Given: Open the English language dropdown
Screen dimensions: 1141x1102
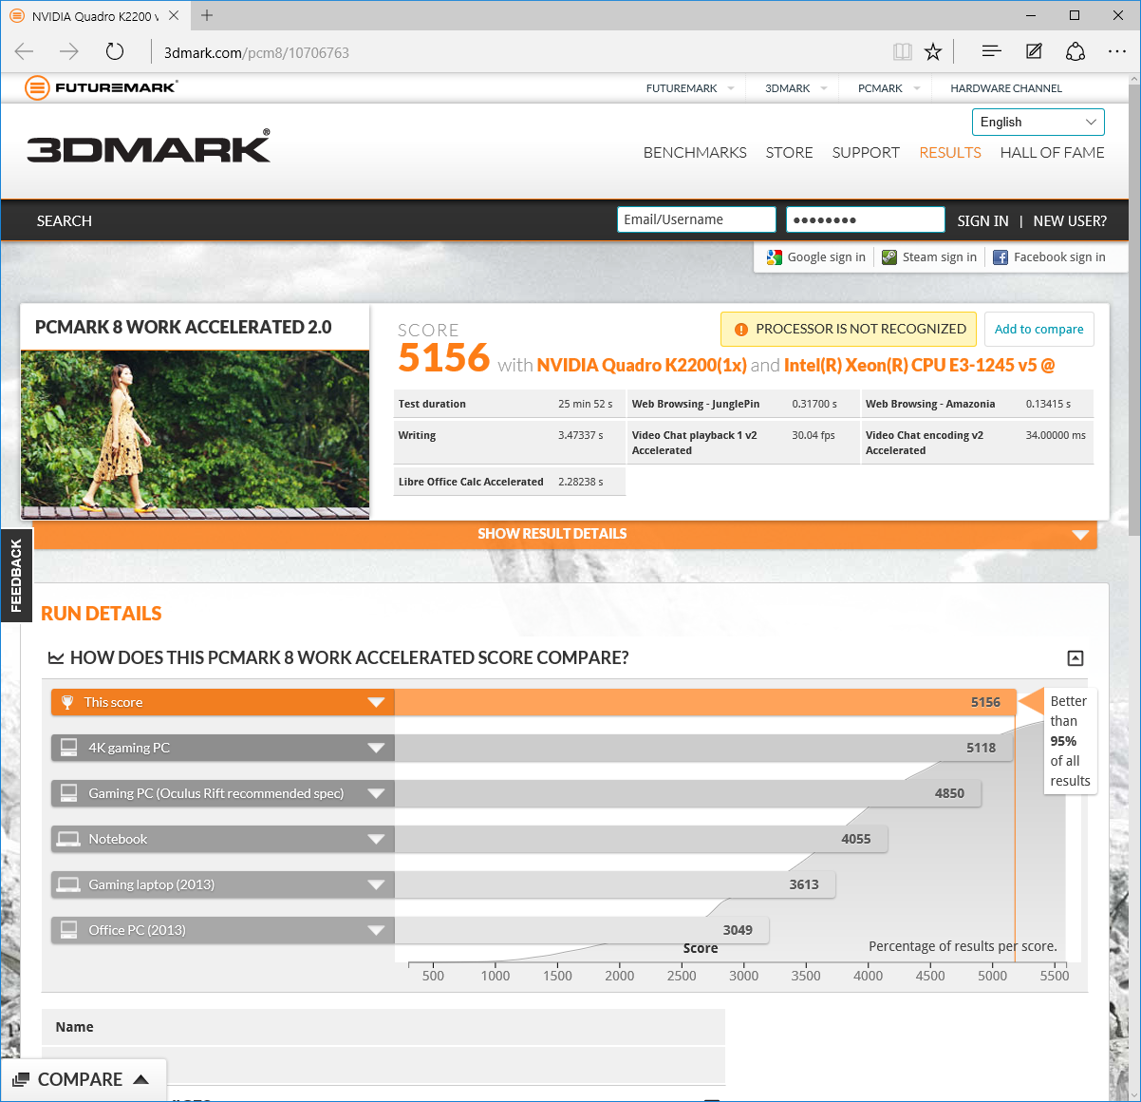Looking at the screenshot, I should pos(1038,122).
